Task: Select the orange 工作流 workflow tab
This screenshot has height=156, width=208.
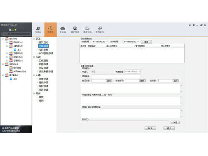Action: coord(50,30)
